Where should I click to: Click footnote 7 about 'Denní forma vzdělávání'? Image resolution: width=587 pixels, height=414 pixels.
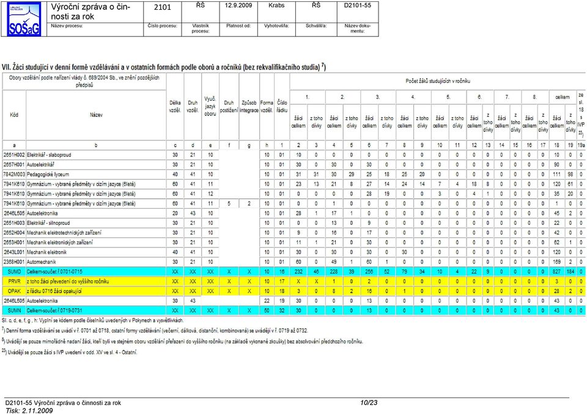pyautogui.click(x=155, y=330)
